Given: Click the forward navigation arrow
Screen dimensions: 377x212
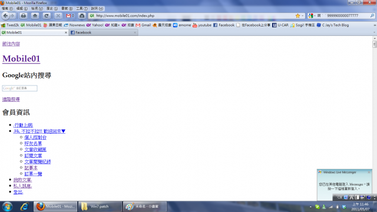Looking at the screenshot, I should pyautogui.click(x=12, y=16).
